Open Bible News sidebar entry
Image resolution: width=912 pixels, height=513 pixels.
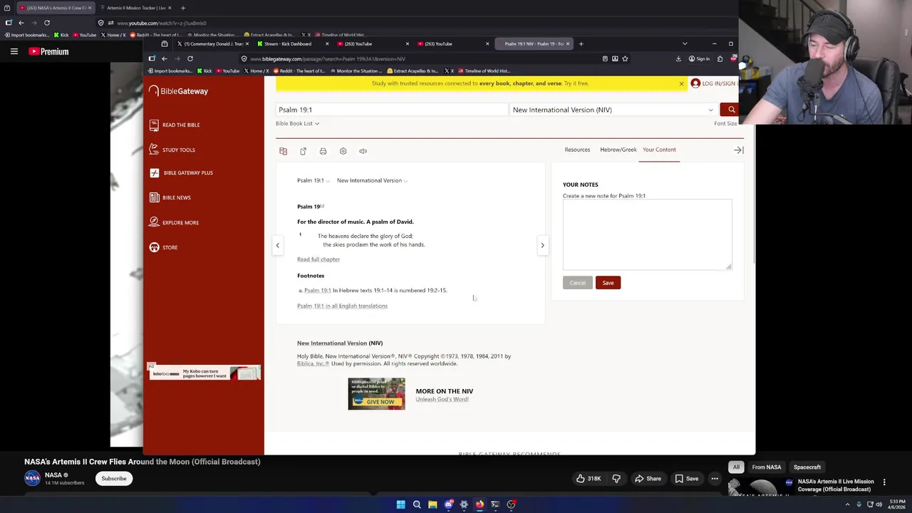(x=170, y=197)
